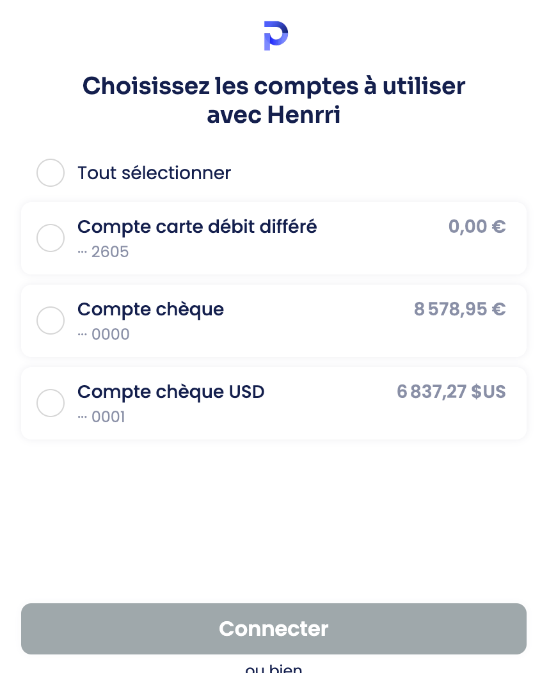Select the Compte carte débit différé circle
This screenshot has height=673, width=549.
pos(51,238)
